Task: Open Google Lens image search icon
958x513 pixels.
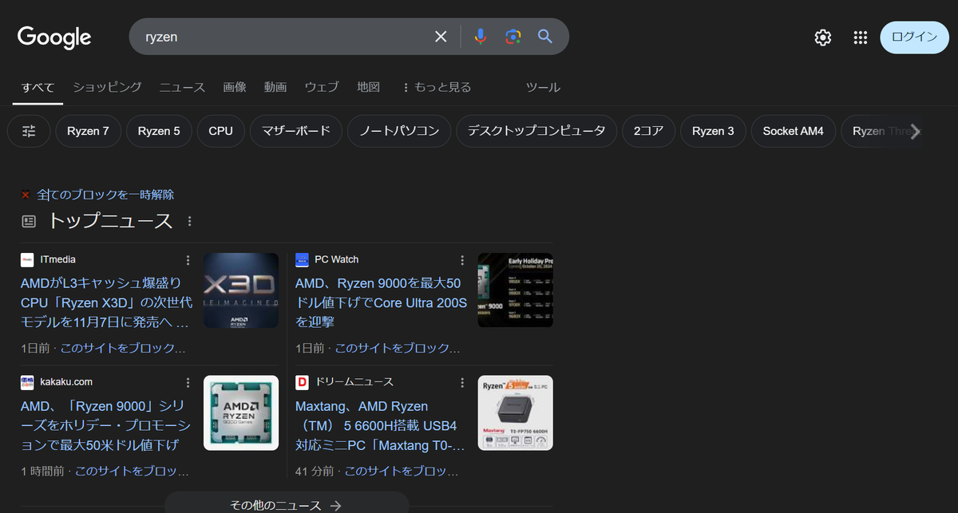Action: tap(513, 37)
